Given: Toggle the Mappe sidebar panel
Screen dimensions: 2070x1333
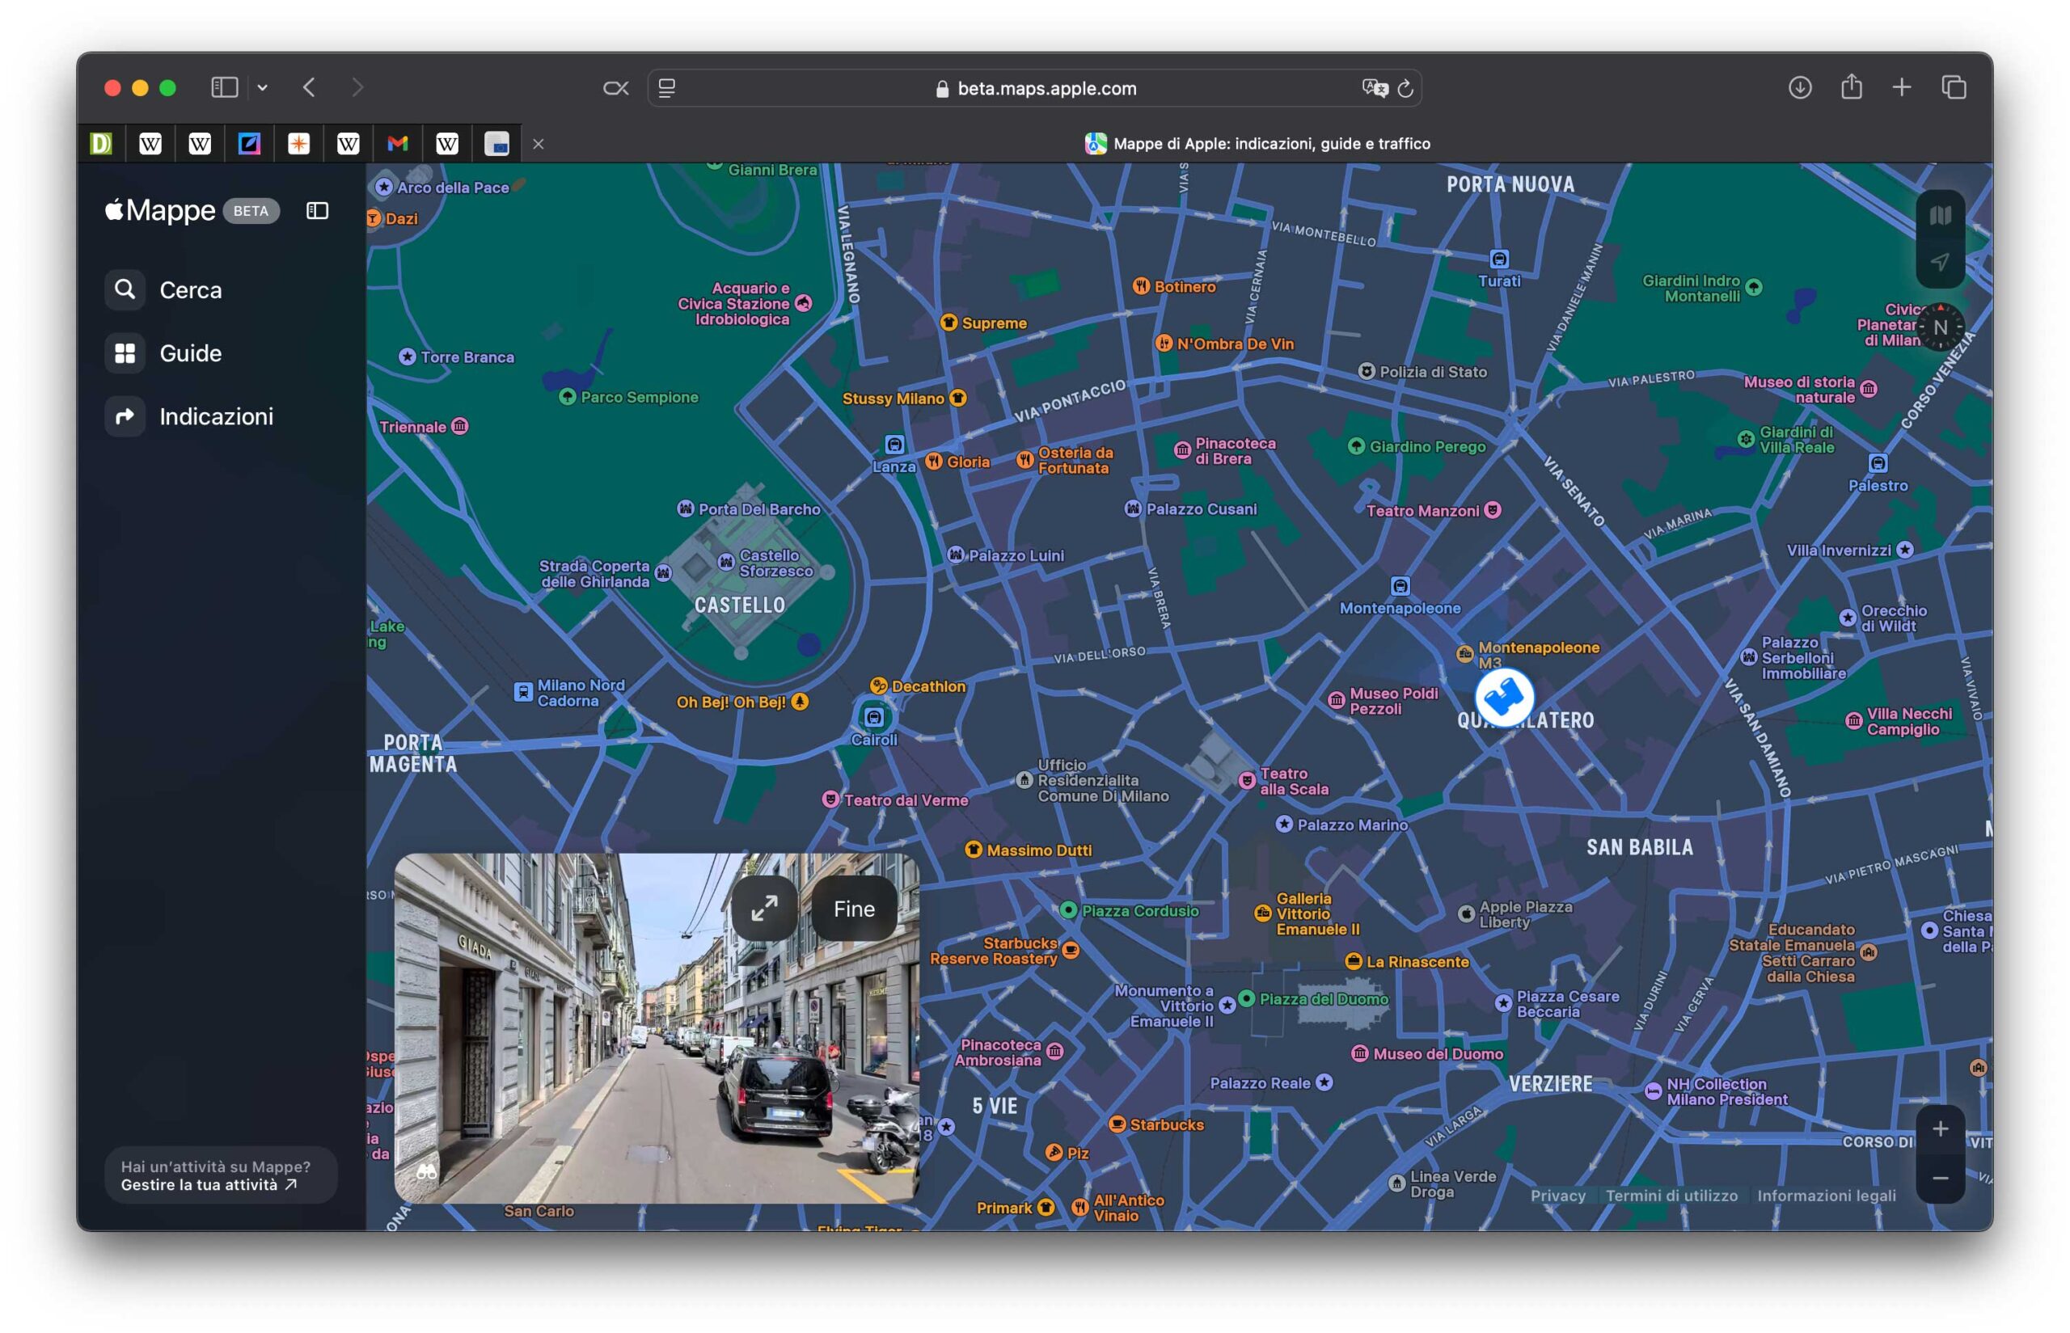Looking at the screenshot, I should 317,210.
